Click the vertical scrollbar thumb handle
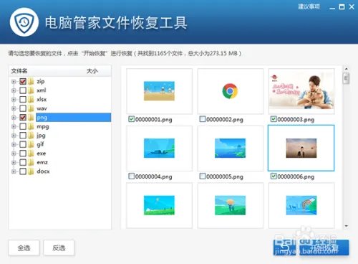This screenshot has width=358, height=264. 347,78
